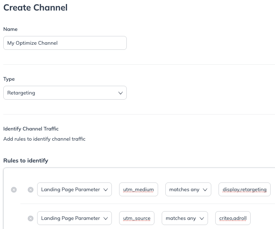Viewport: 275px width, 229px height.
Task: Select the 'Identify Channel Traffic' section title
Action: tap(31, 129)
